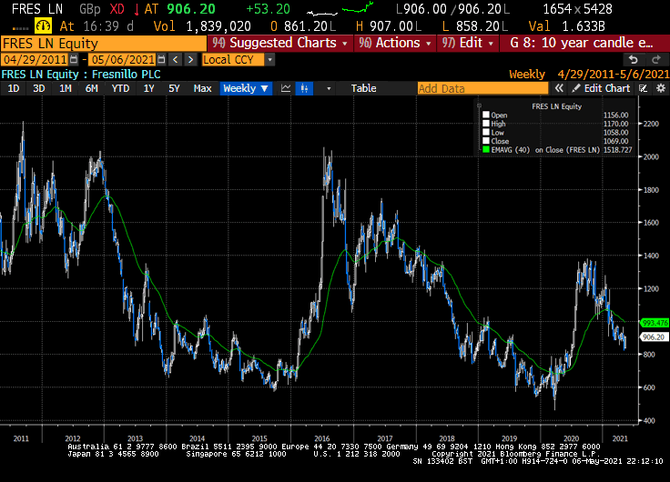Select the candle chart type icon

(x=304, y=88)
